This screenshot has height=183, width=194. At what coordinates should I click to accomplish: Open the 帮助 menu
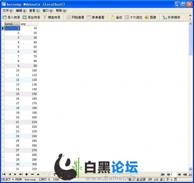coord(61,11)
